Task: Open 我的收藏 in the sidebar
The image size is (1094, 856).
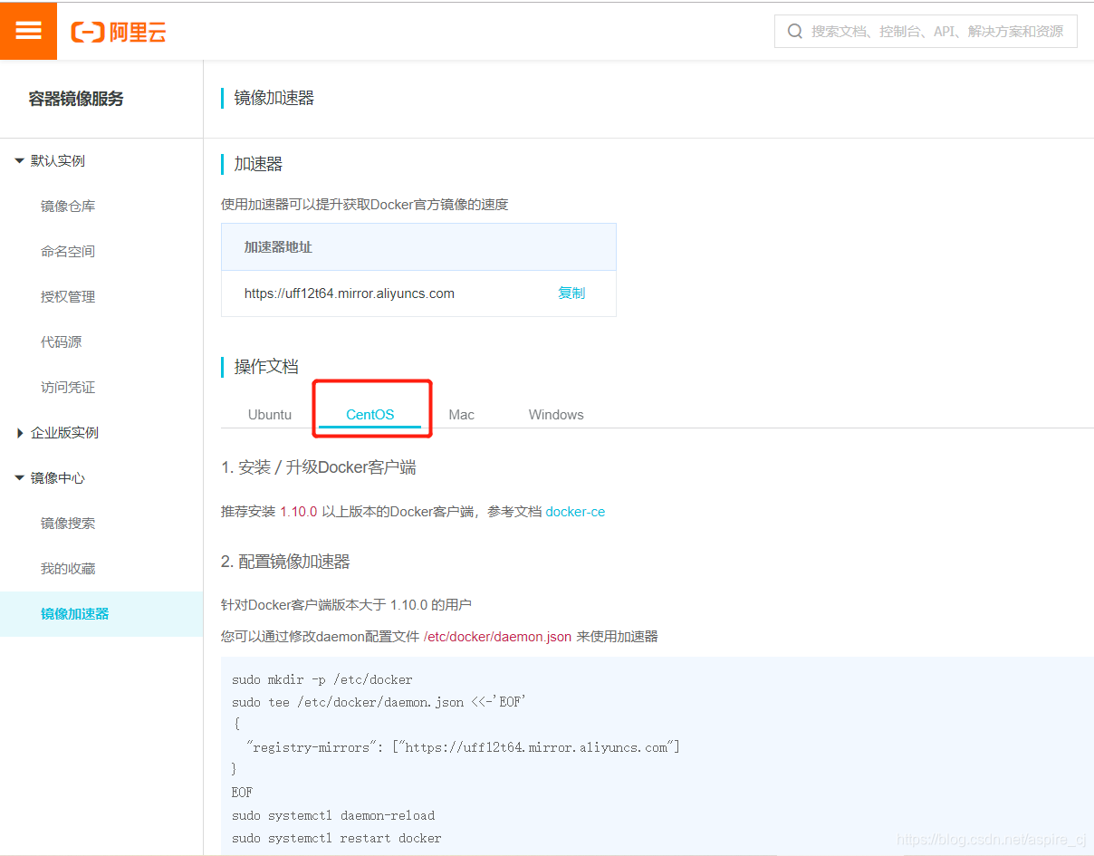Action: point(68,569)
